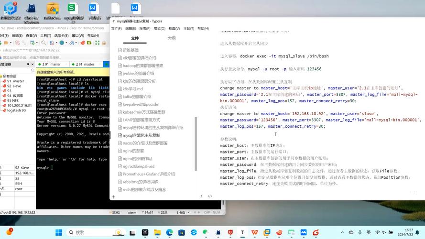Open file k8s学习.md in Typora sidebar

pos(132,89)
